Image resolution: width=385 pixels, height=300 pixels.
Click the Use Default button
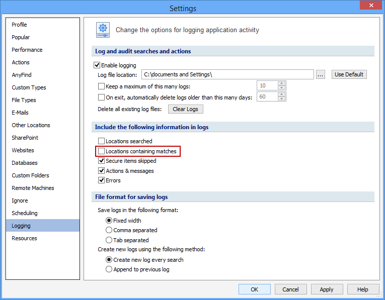tap(349, 74)
